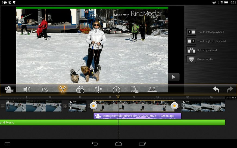
Task: Open the color adjustment sliders tool
Action: tap(98, 89)
